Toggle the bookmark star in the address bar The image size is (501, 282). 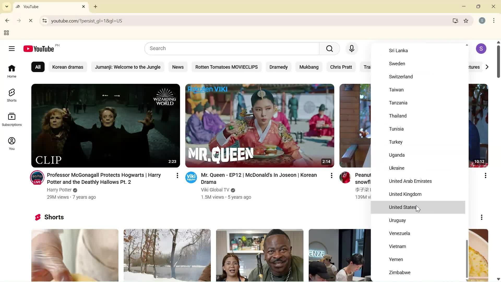(466, 21)
